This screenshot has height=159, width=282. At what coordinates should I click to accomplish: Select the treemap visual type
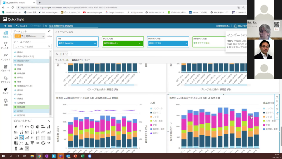[16, 143]
